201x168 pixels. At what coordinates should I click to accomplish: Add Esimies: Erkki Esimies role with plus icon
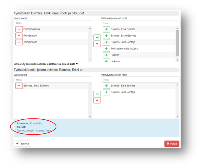[106, 36]
